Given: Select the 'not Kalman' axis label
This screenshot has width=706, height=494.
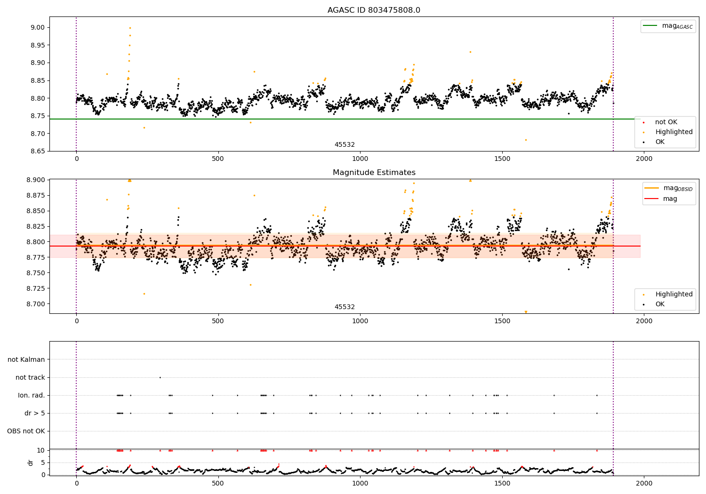Looking at the screenshot, I should [26, 359].
